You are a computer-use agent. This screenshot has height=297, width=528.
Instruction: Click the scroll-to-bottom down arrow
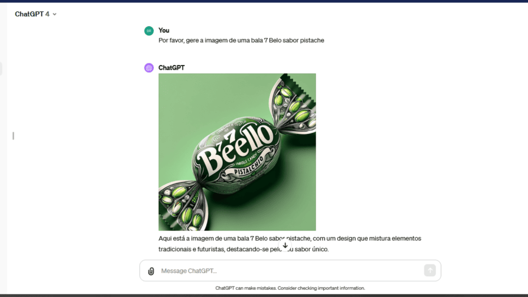pyautogui.click(x=285, y=245)
